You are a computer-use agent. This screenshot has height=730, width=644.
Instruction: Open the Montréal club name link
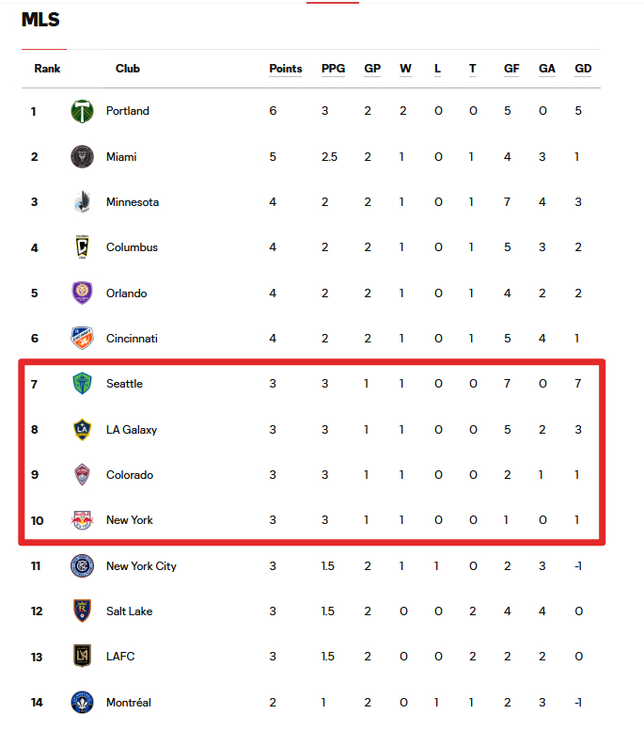(x=129, y=702)
